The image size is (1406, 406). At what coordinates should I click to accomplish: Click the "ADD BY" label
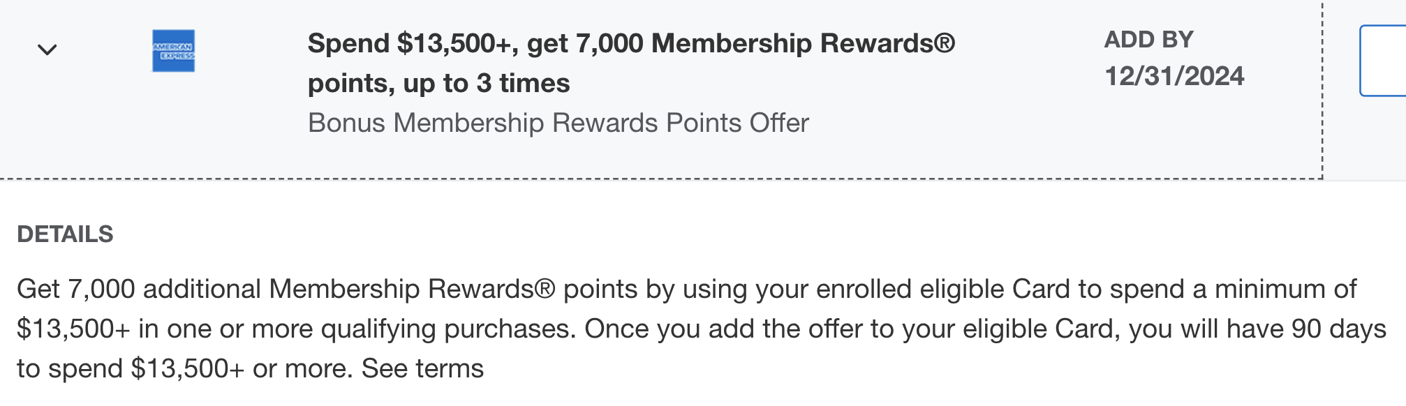[x=1148, y=40]
